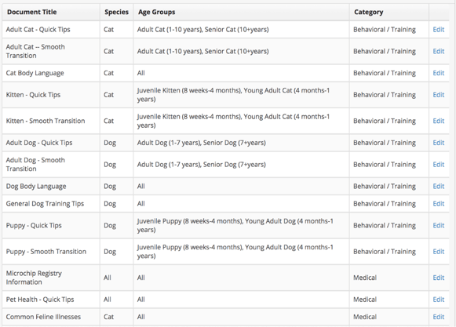
Task: Open Edit for Common Feline Illnesses
Action: pyautogui.click(x=438, y=317)
